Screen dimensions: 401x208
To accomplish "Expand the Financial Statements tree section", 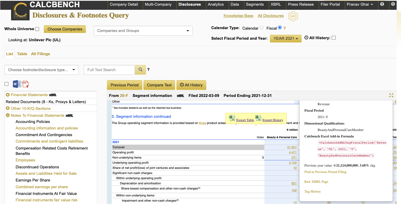I will [x=8, y=95].
